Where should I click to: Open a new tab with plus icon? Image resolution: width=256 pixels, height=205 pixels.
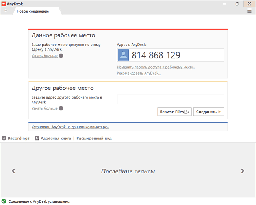click(6, 11)
